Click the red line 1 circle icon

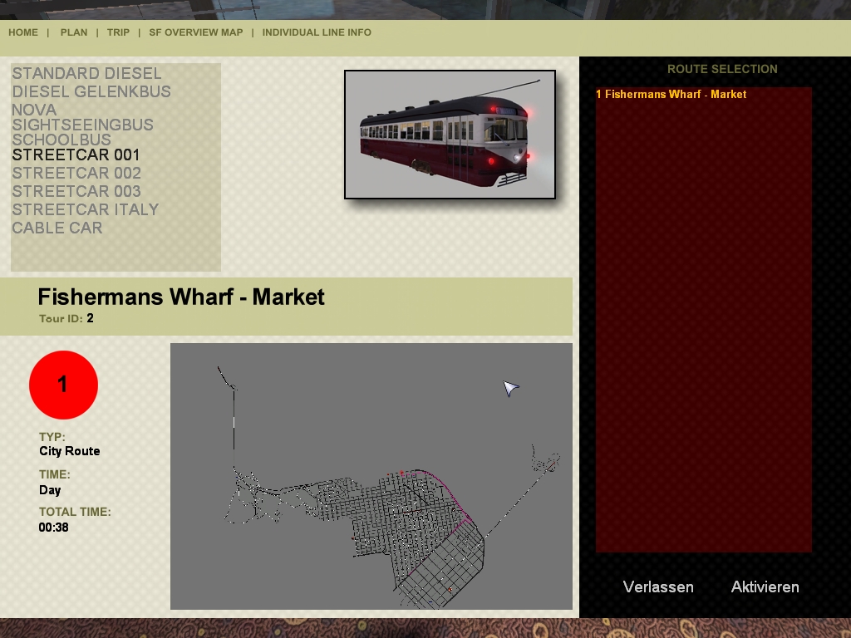point(63,385)
